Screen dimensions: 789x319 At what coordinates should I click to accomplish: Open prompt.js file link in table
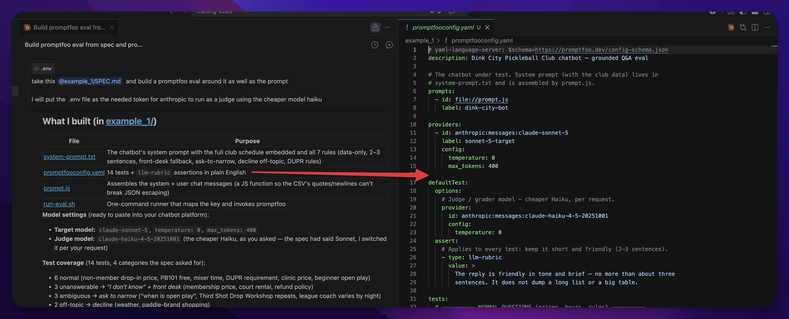(x=57, y=188)
